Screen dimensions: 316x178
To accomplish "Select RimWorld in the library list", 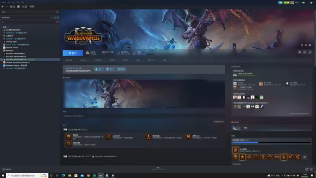I will pyautogui.click(x=9, y=51).
